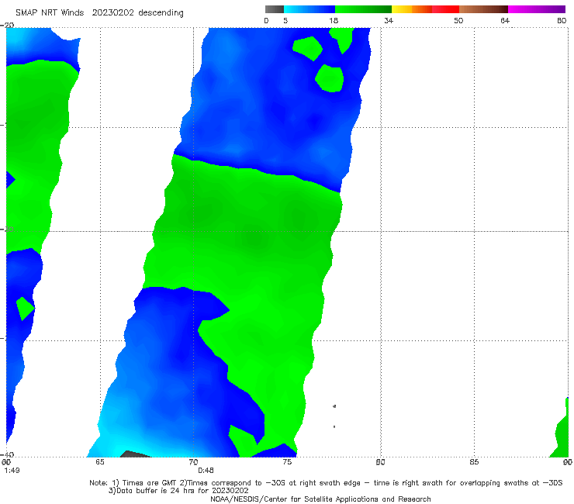Image resolution: width=574 pixels, height=504 pixels.
Task: Click the longitude label '70'
Action: tap(193, 462)
